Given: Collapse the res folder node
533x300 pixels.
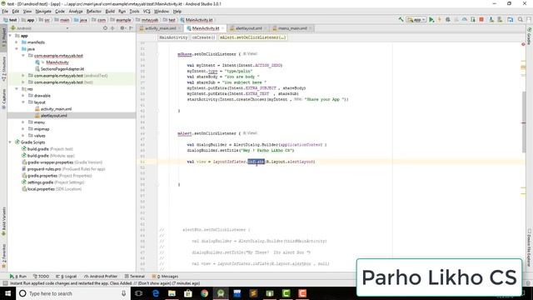Looking at the screenshot, I should click(17, 89).
